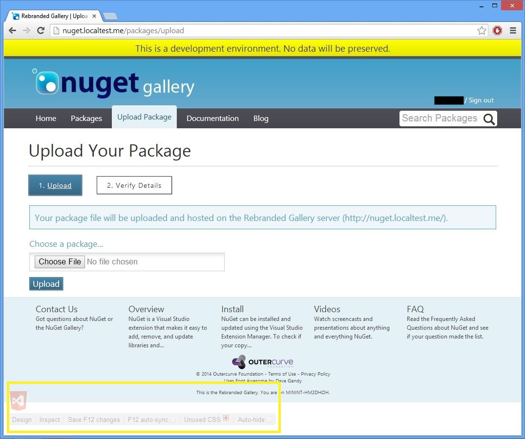Click Inspect in the Browser Link toolbar
This screenshot has width=525, height=439.
pos(49,419)
